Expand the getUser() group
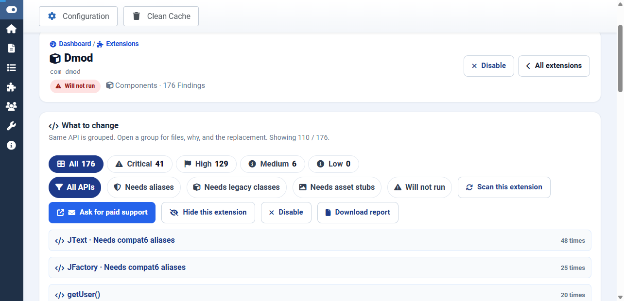 320,293
